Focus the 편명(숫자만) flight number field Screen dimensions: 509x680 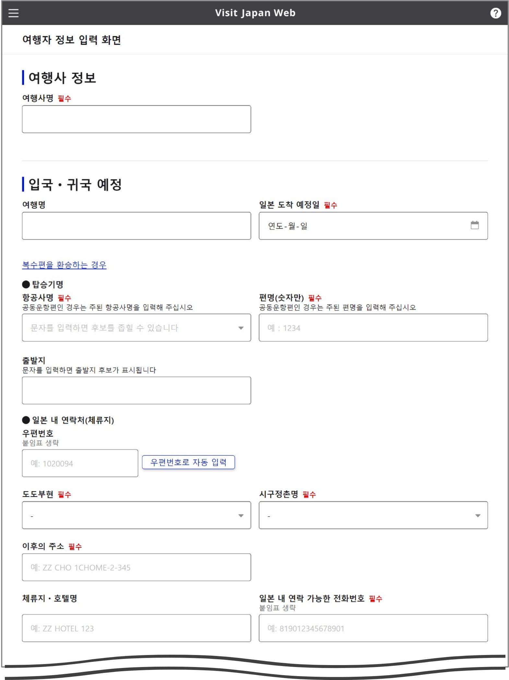pos(373,328)
